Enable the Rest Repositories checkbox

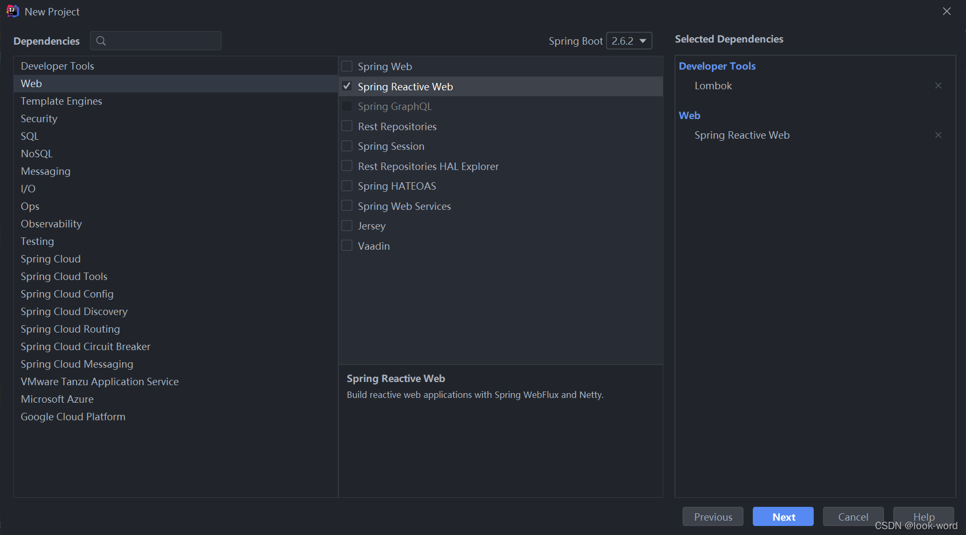(x=347, y=126)
